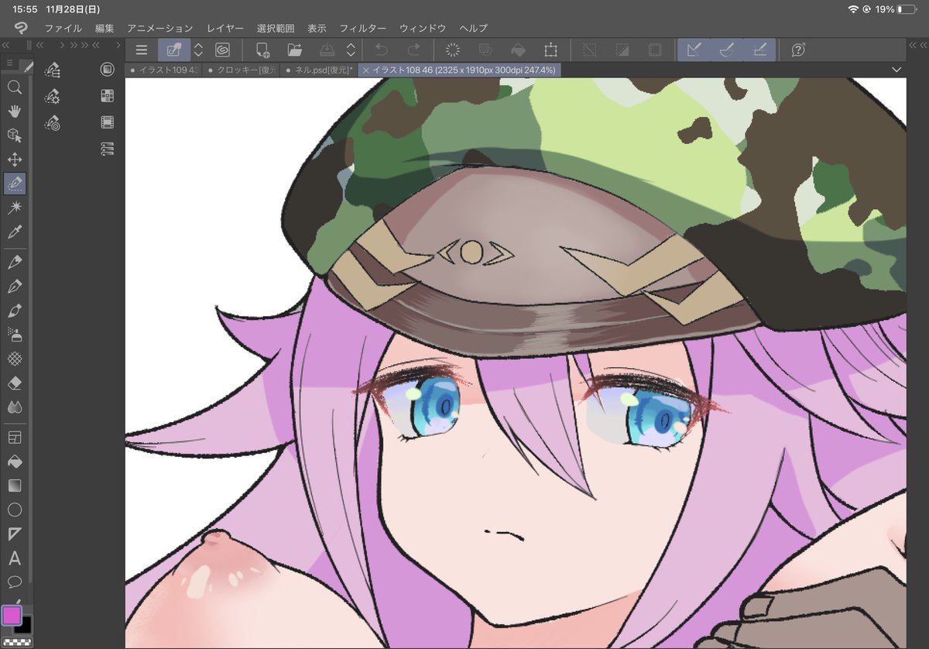Image resolution: width=929 pixels, height=649 pixels.
Task: Open the canvas tab list dropdown chevron
Action: 896,70
